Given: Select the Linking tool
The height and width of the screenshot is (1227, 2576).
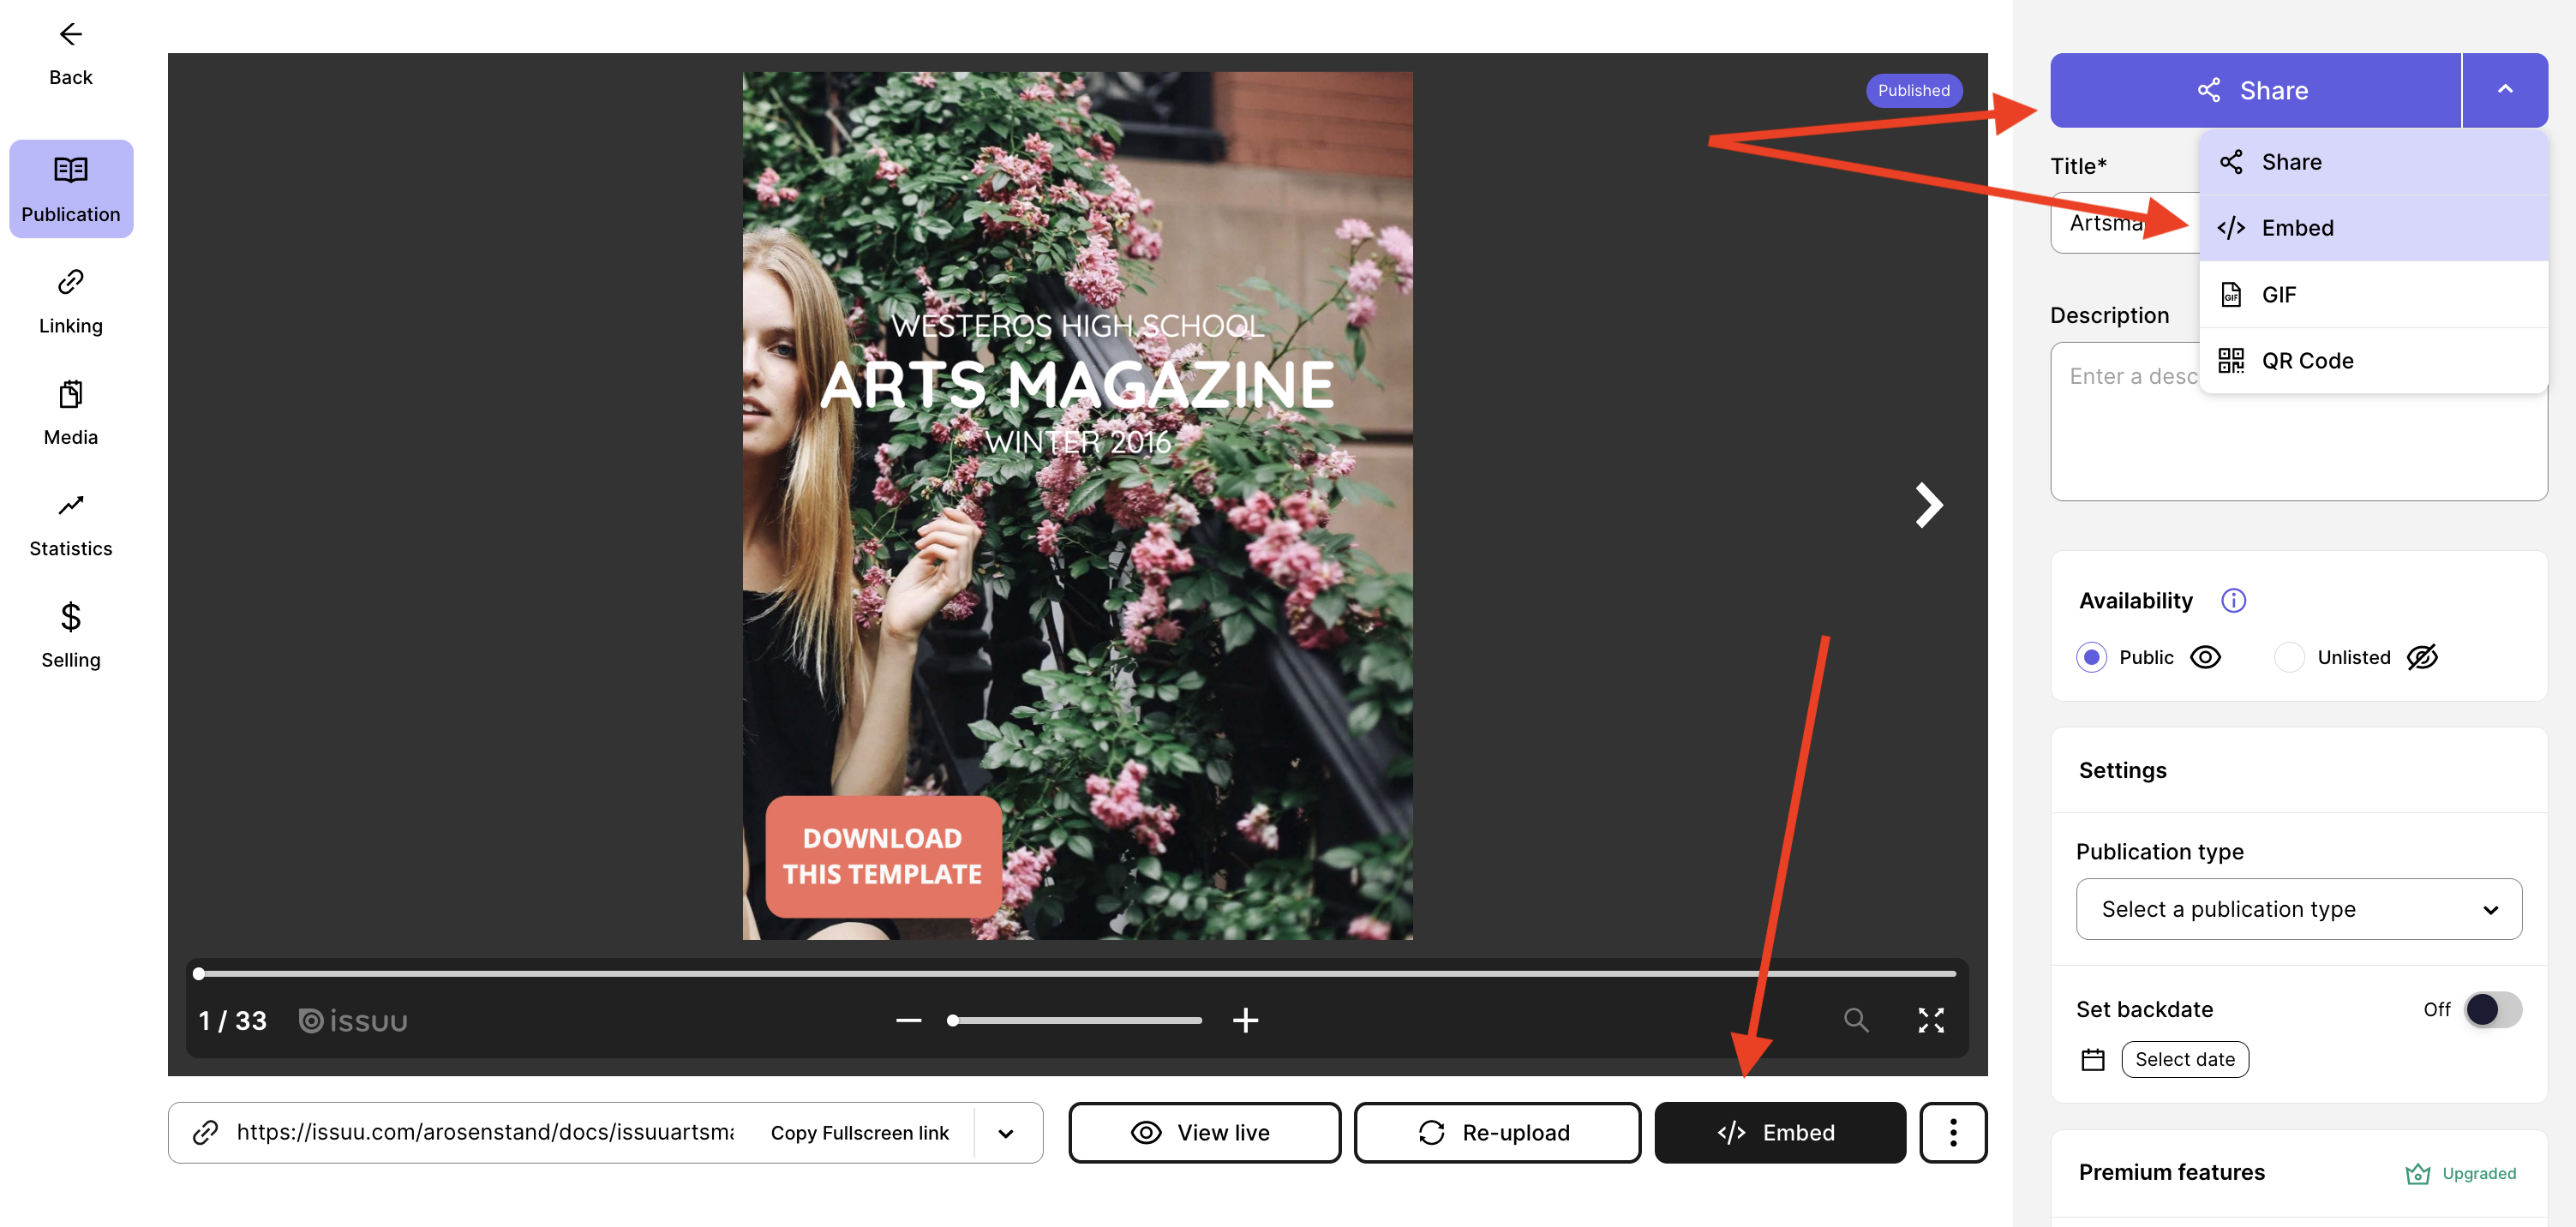Looking at the screenshot, I should coord(70,300).
